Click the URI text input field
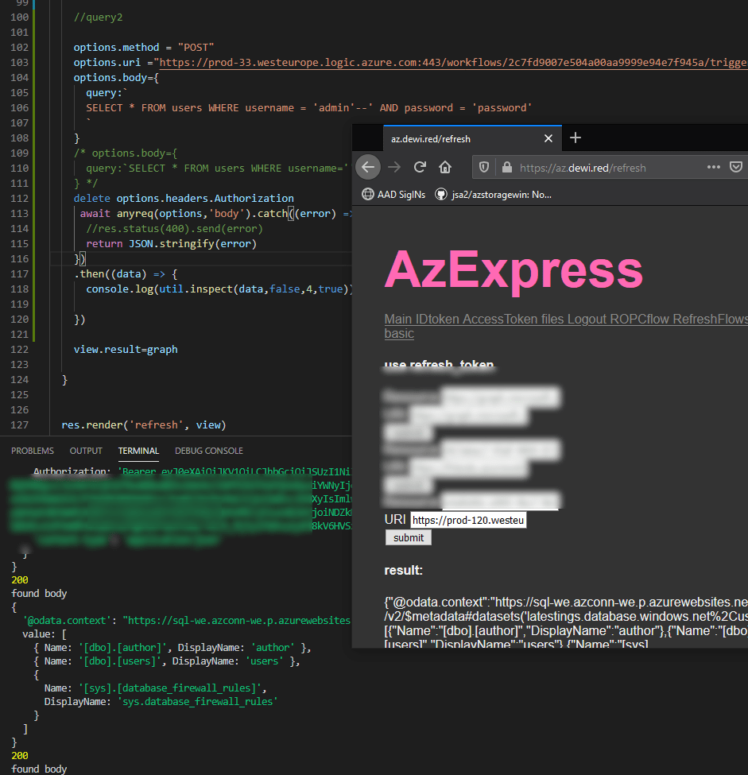The height and width of the screenshot is (775, 748). click(468, 520)
